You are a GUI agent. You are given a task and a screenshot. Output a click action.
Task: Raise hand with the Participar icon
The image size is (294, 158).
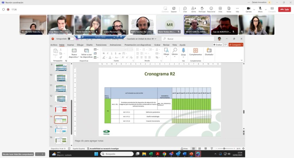(x=202, y=9)
